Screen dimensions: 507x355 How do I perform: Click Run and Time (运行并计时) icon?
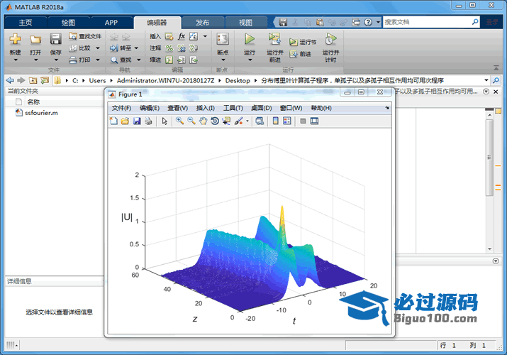pyautogui.click(x=330, y=40)
